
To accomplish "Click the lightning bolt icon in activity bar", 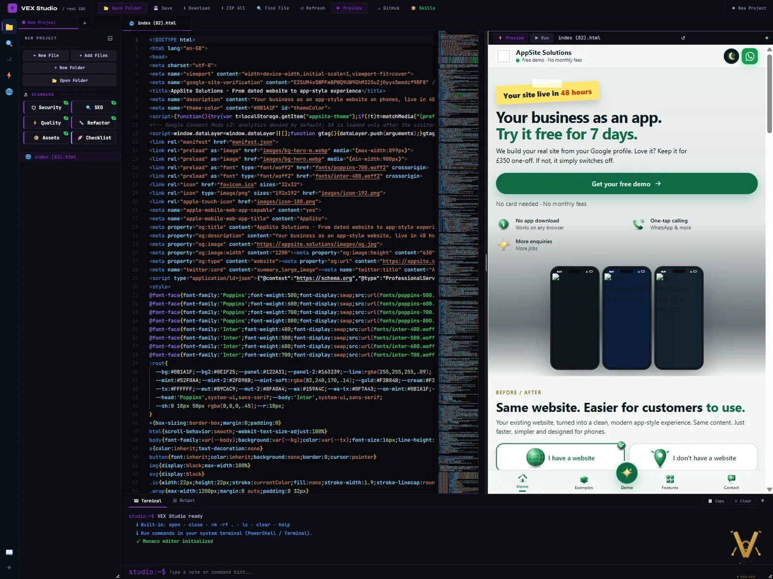I will 9,75.
